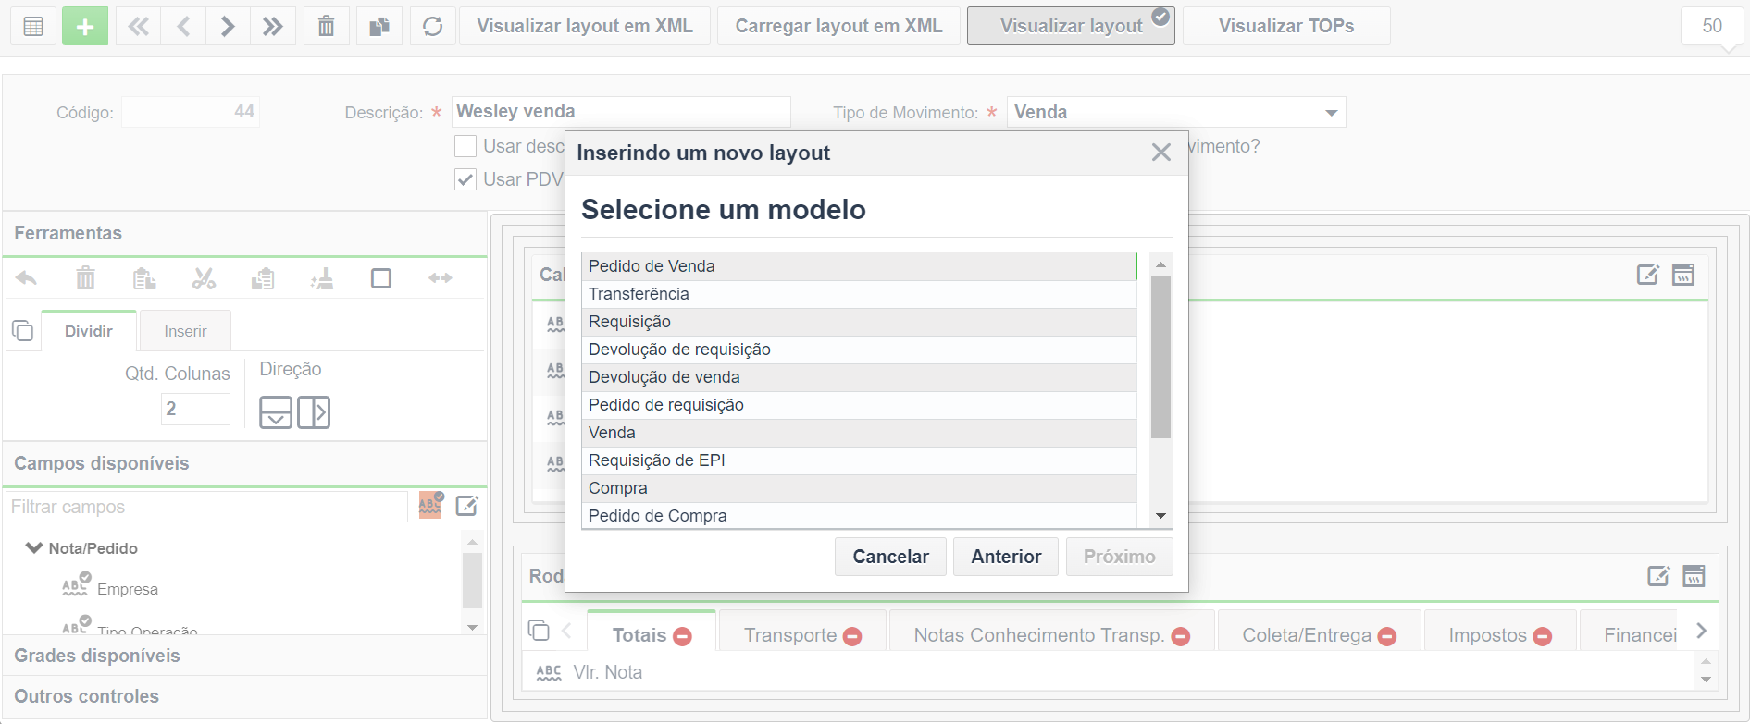Screen dimensions: 1750x724
Task: Click Visualizar layout em XML button
Action: (585, 26)
